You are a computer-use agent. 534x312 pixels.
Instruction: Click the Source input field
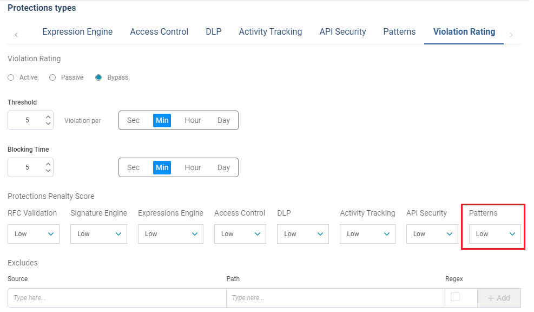click(x=116, y=298)
